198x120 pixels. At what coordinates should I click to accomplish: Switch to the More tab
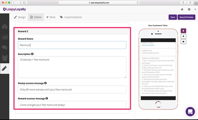click(51, 17)
